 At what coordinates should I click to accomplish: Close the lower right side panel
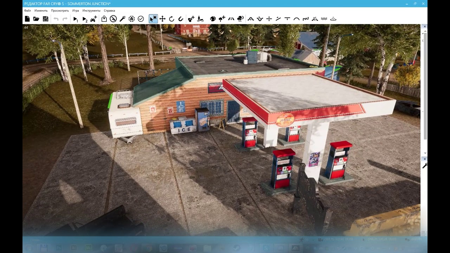pos(424,159)
